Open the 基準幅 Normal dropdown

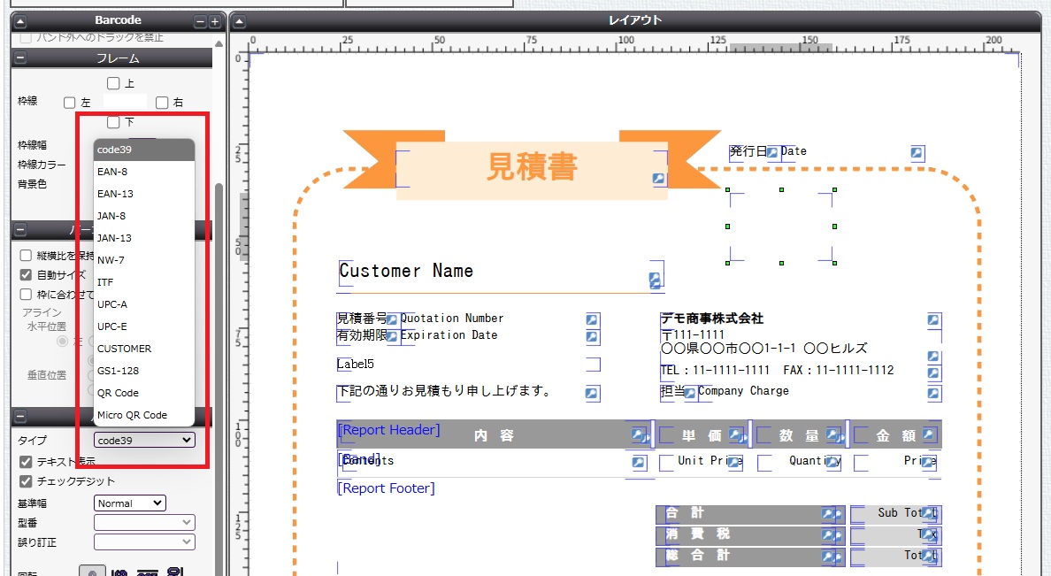click(130, 503)
